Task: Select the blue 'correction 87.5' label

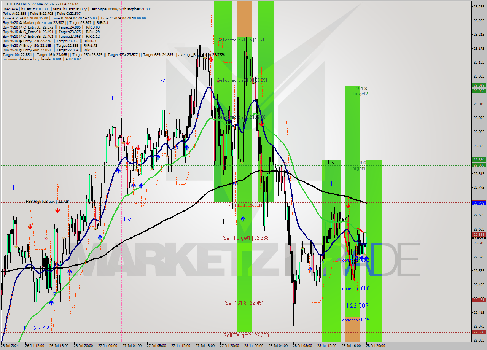Action: [356, 320]
